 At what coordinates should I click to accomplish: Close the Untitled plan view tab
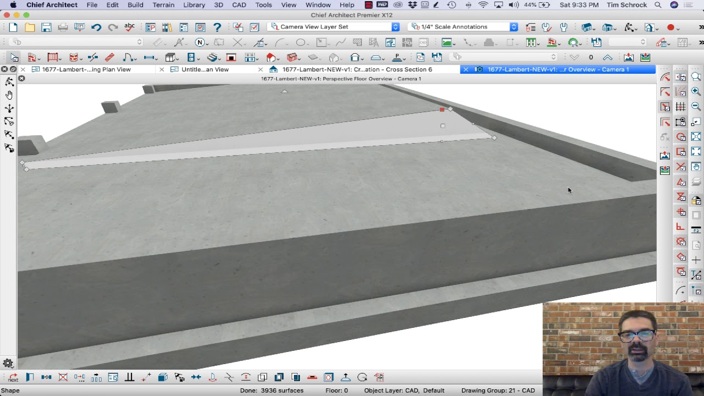click(162, 69)
